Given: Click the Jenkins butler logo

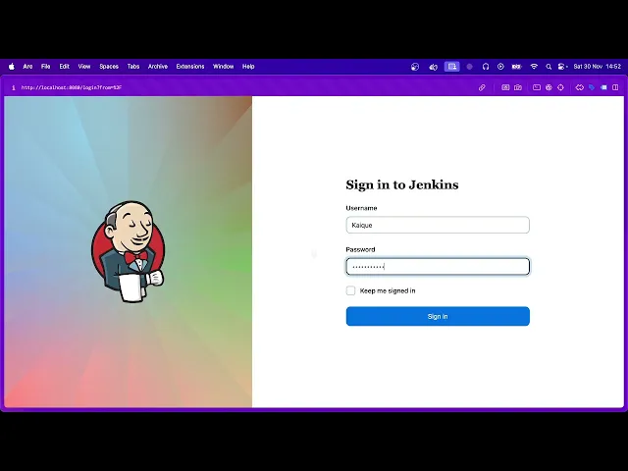Looking at the screenshot, I should [x=129, y=251].
